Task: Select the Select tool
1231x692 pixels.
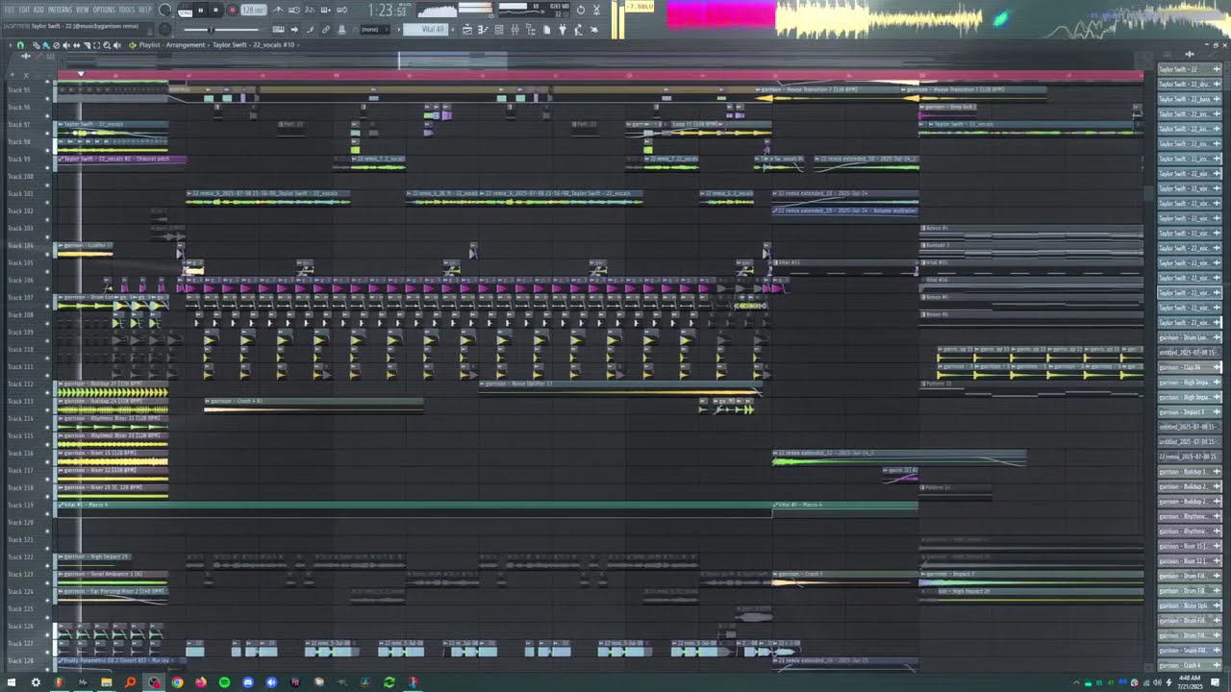Action: point(96,45)
